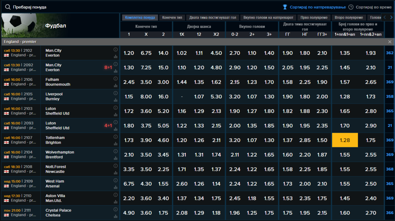Image resolution: width=395 pixels, height=221 pixels.
Task: Open info icon for Man.City Everton 2102
Action: [x=115, y=50]
